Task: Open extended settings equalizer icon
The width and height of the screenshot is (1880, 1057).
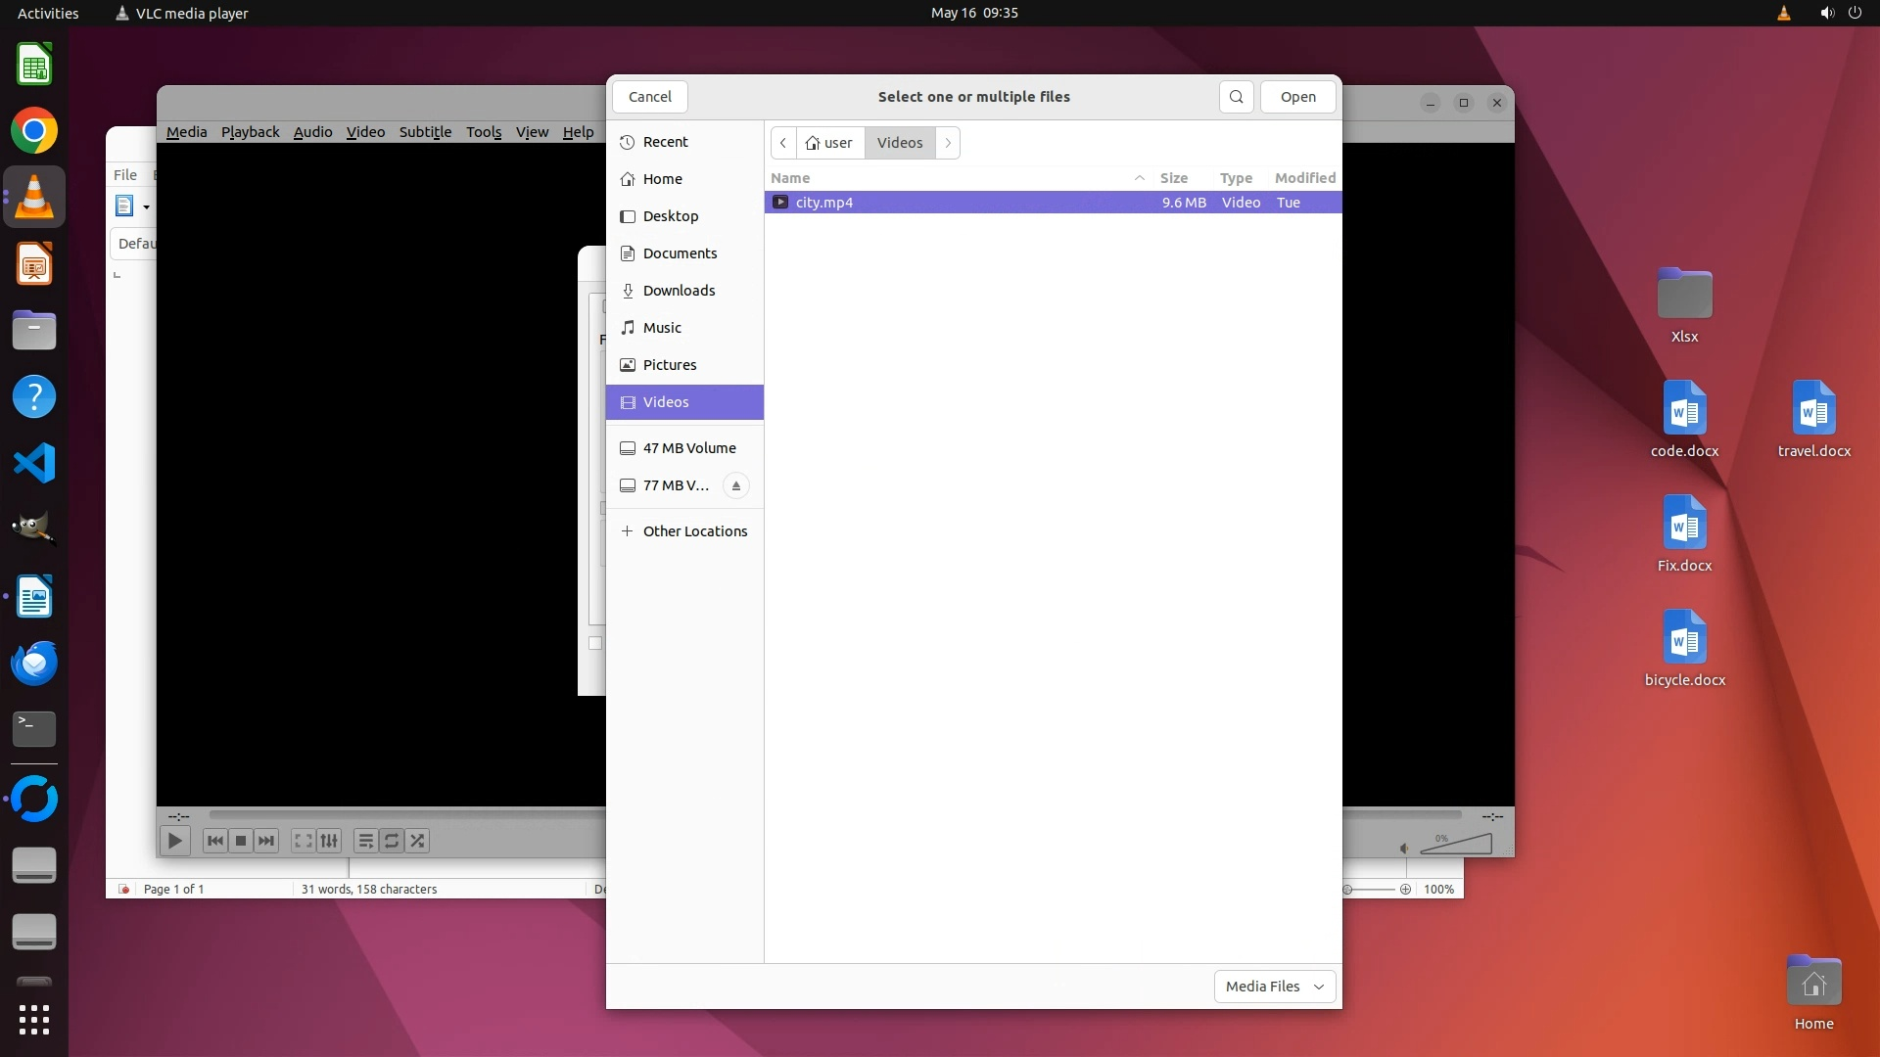Action: click(330, 841)
